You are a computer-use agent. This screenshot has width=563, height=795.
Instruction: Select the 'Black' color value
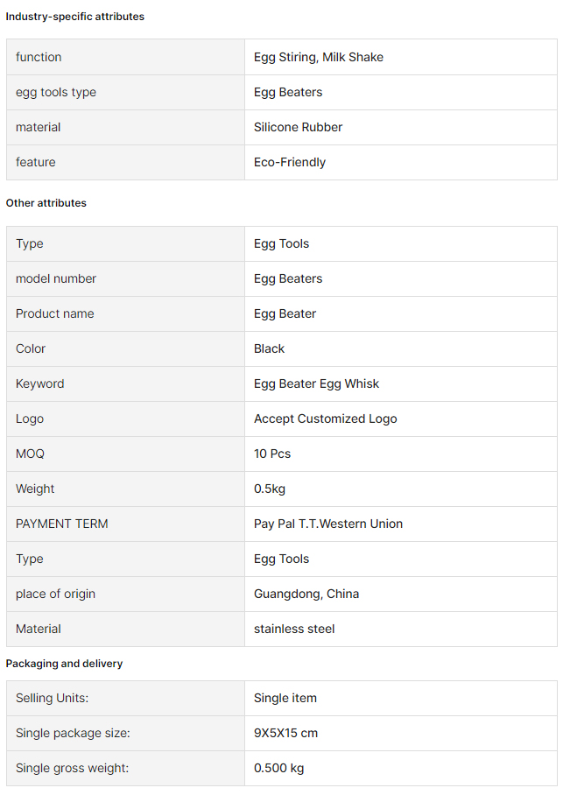click(270, 348)
